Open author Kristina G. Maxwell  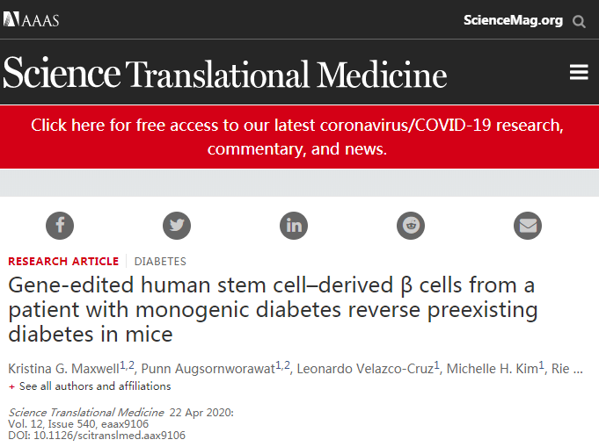pyautogui.click(x=64, y=369)
